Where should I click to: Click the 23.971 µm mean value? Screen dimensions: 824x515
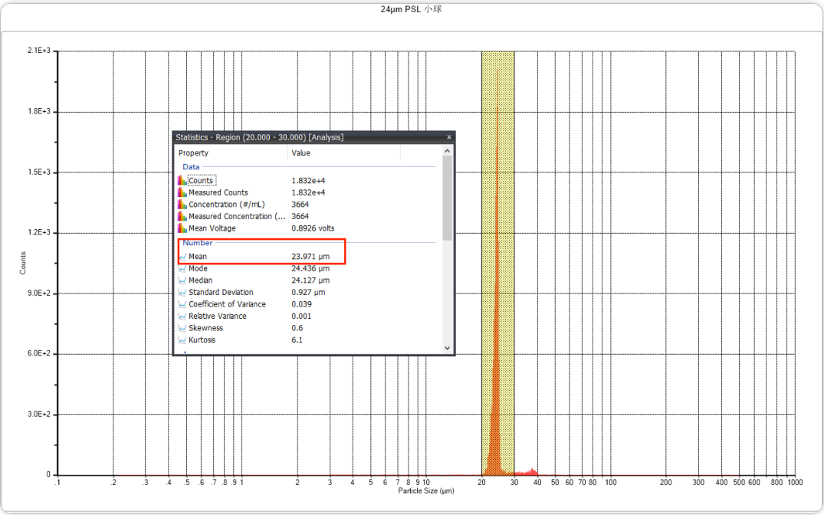pyautogui.click(x=310, y=257)
